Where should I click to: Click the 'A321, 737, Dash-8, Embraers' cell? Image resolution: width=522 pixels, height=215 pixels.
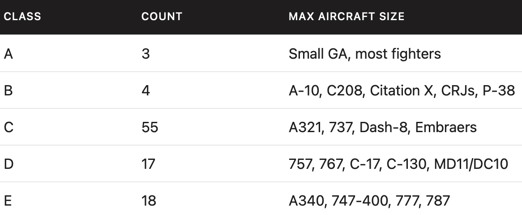[x=382, y=128]
